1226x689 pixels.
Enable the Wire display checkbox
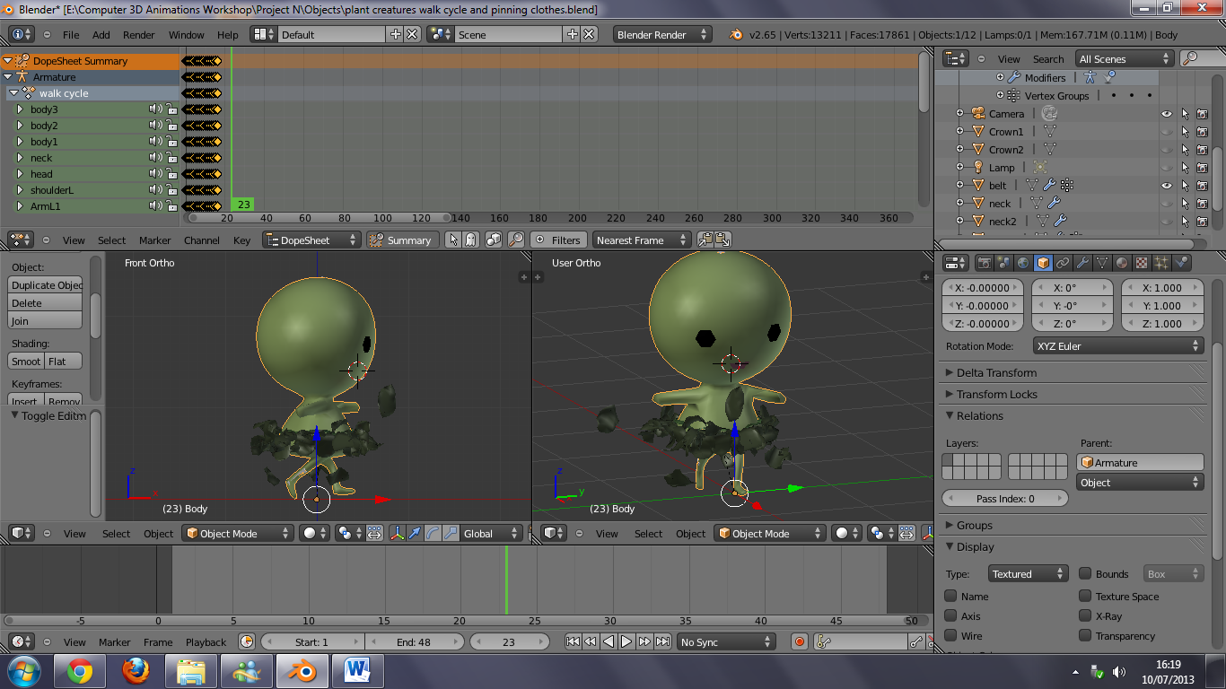pyautogui.click(x=951, y=636)
